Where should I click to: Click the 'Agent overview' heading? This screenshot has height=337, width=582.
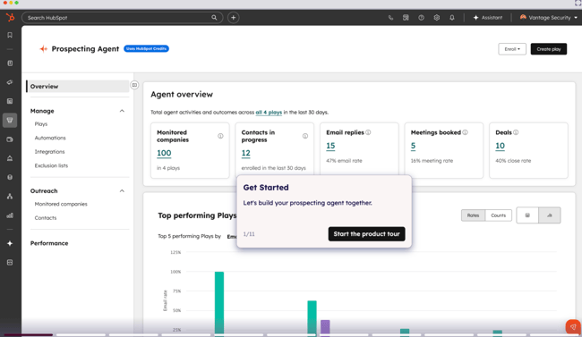tap(182, 95)
